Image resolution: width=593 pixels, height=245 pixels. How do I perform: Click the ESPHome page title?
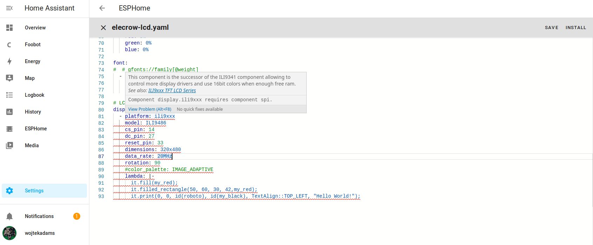[135, 8]
